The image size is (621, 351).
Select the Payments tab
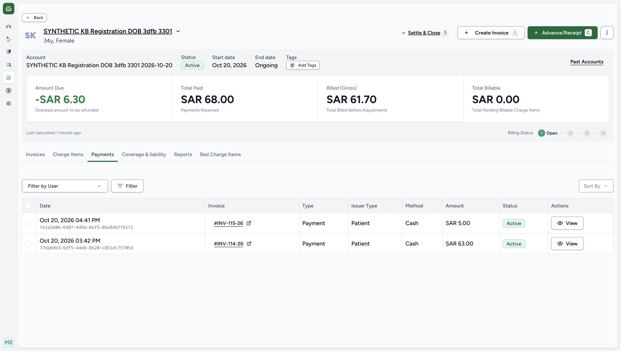[x=102, y=154]
